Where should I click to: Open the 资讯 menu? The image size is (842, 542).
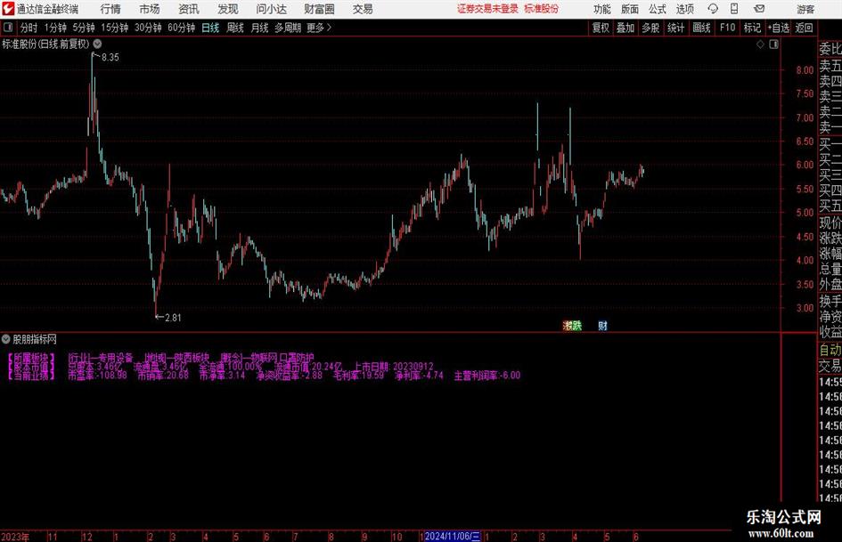coord(189,9)
